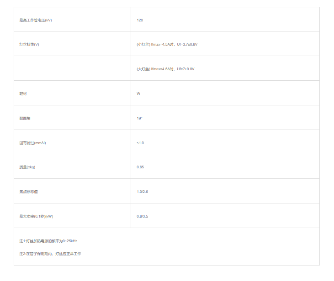Click the 灯丝特性(V) row label
Screen dimensions: 334x281
pos(29,44)
